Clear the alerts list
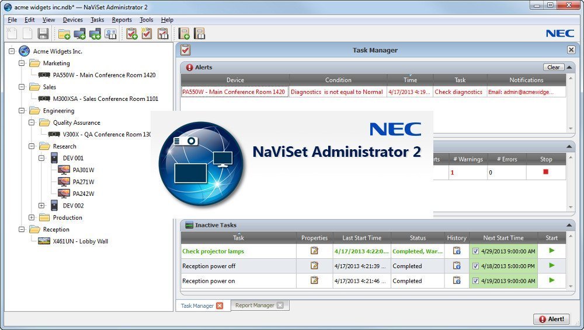The width and height of the screenshot is (584, 330). coord(554,67)
